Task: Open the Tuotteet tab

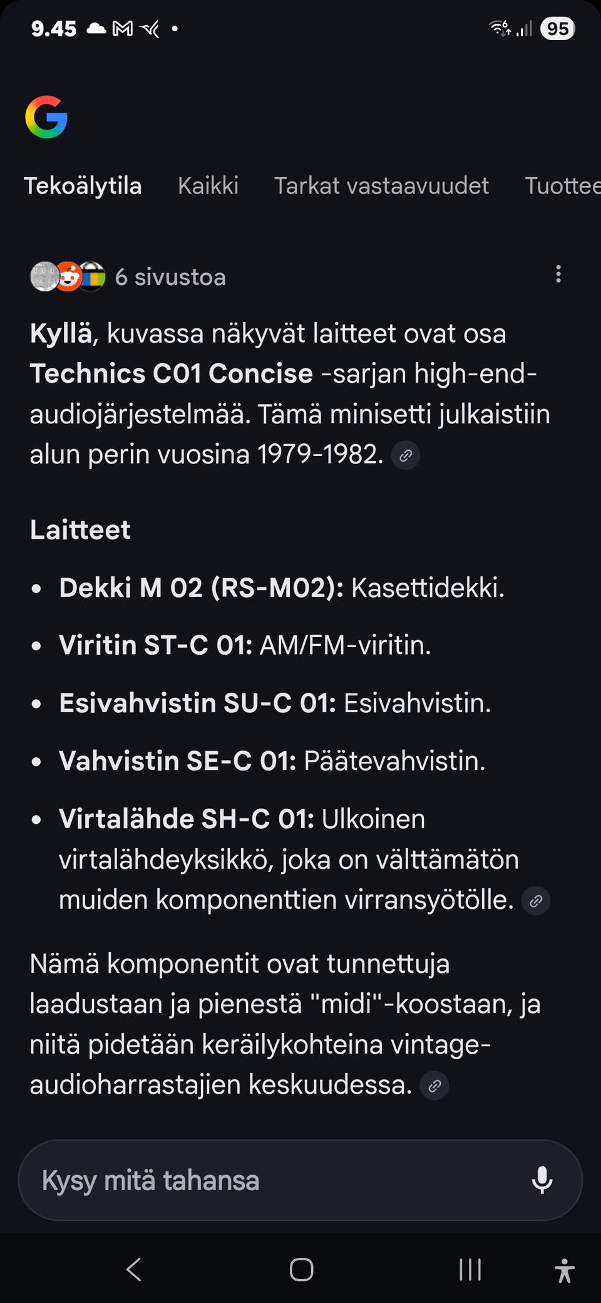Action: click(x=562, y=186)
